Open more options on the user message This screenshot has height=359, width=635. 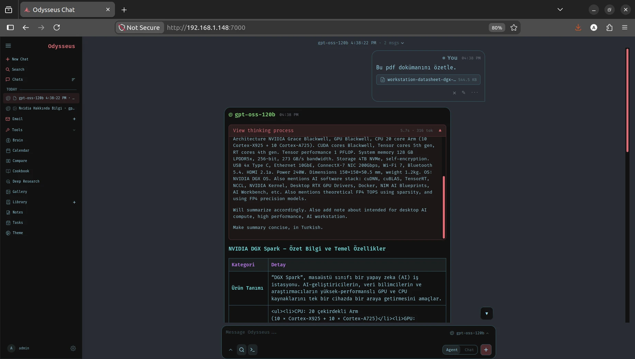click(474, 93)
